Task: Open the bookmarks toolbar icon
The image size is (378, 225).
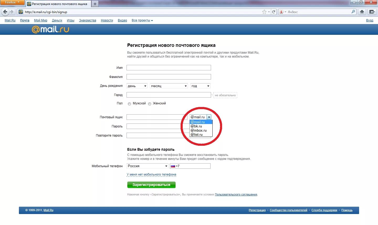Action: pos(372,12)
